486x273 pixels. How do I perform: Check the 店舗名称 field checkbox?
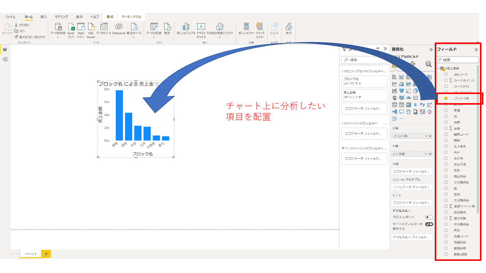point(446,242)
